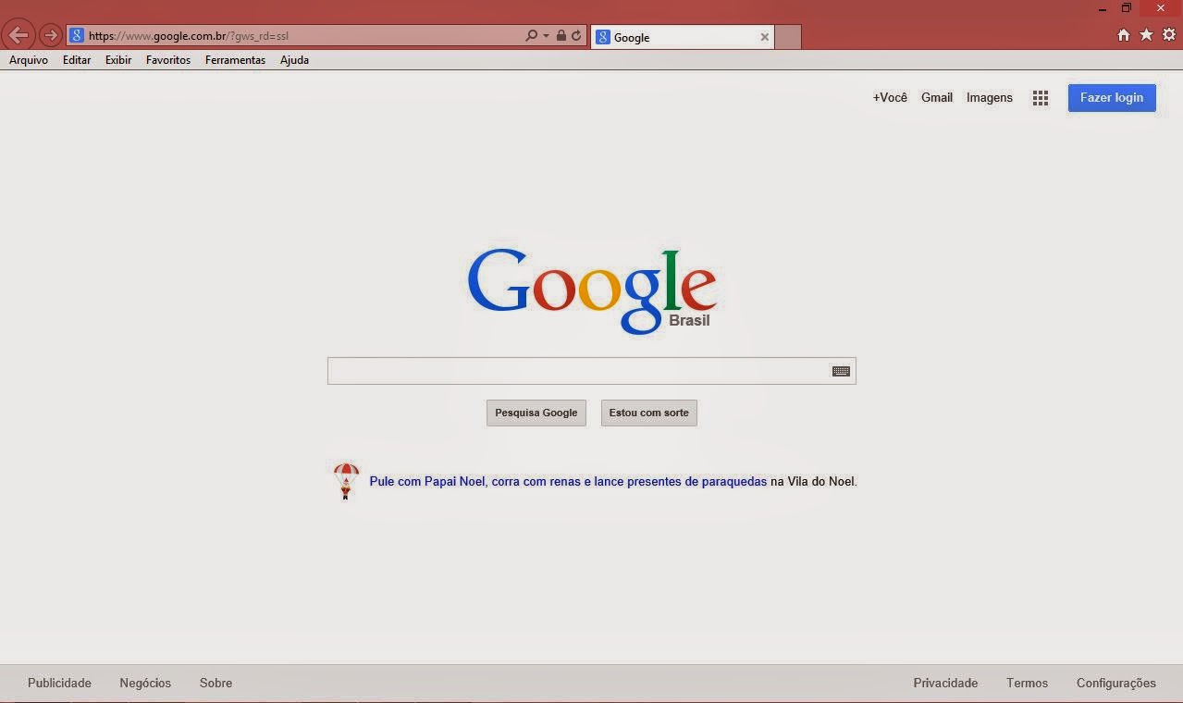Open the Ferramentas menu
This screenshot has width=1183, height=703.
[235, 59]
